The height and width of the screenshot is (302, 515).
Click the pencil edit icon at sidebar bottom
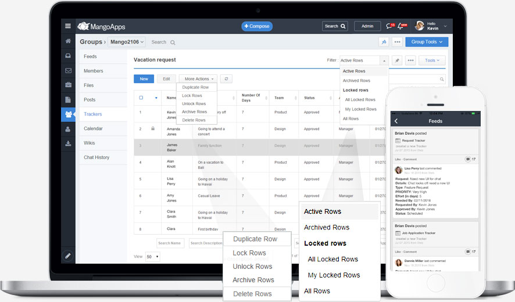68,256
